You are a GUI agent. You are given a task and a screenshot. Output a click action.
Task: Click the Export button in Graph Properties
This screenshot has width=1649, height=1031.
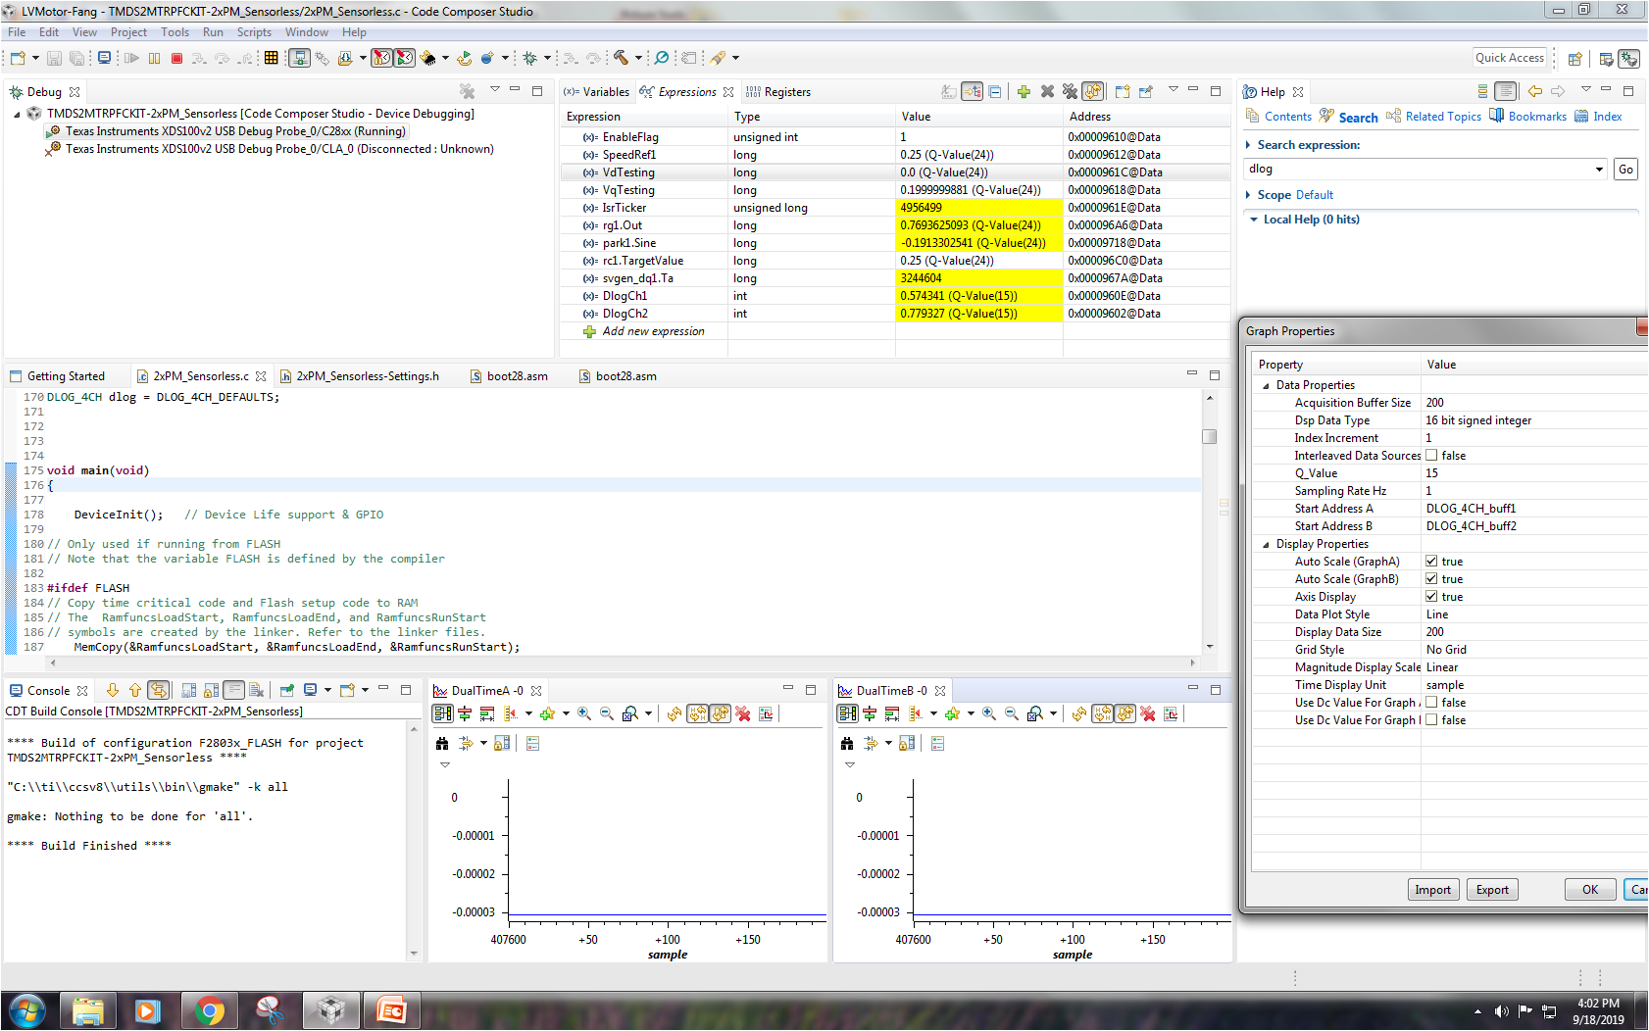[x=1492, y=889]
